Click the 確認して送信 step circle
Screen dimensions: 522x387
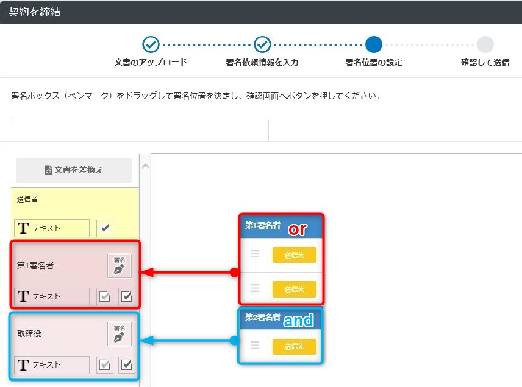click(485, 44)
